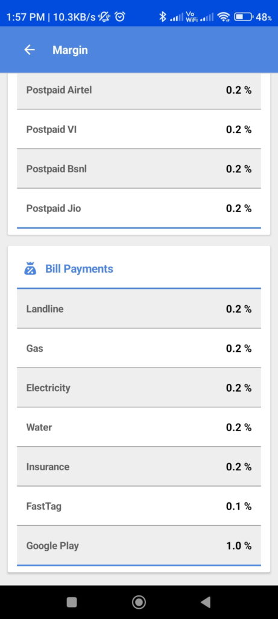Tap the Android home circle button
This screenshot has width=278, height=619.
pyautogui.click(x=139, y=602)
